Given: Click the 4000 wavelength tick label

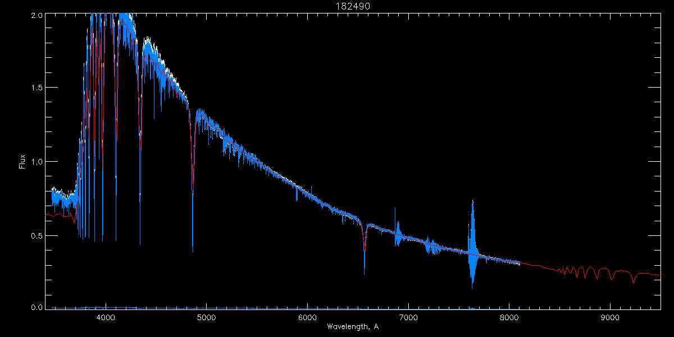Looking at the screenshot, I should [106, 317].
